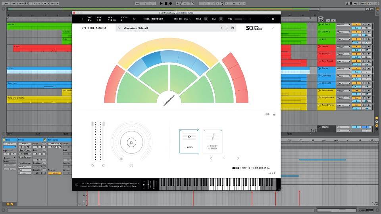Adjust the VOL slider in plugin header
381x214 pixels.
[x=240, y=19]
